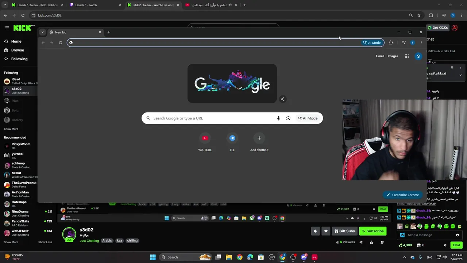
Task: Open Kick user avatar next to Get KICKs
Action: click(455, 28)
